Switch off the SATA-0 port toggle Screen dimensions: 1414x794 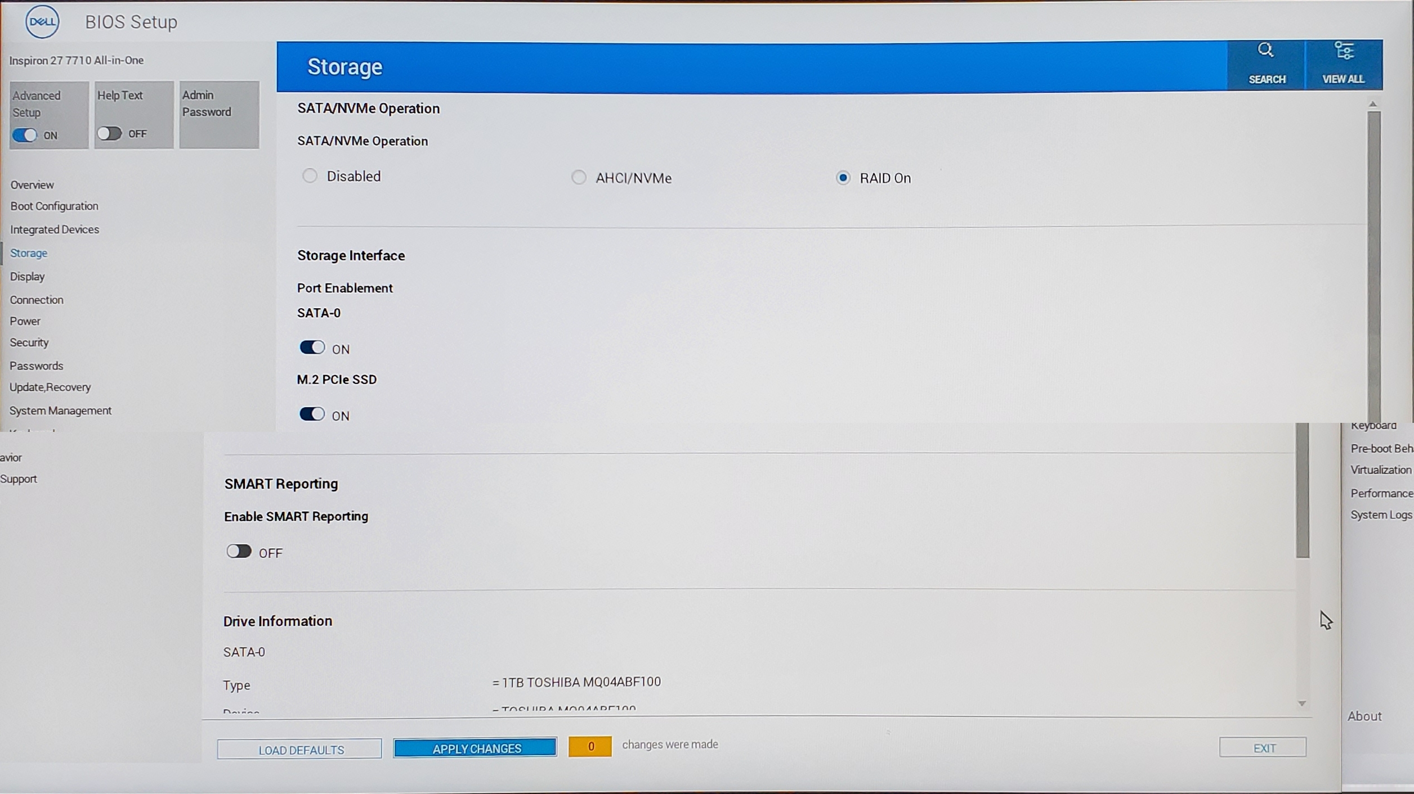click(312, 348)
